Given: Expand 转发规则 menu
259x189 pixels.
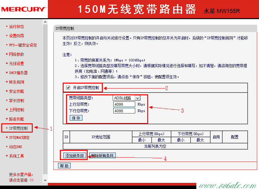Looking at the screenshot, I should coord(16,82).
